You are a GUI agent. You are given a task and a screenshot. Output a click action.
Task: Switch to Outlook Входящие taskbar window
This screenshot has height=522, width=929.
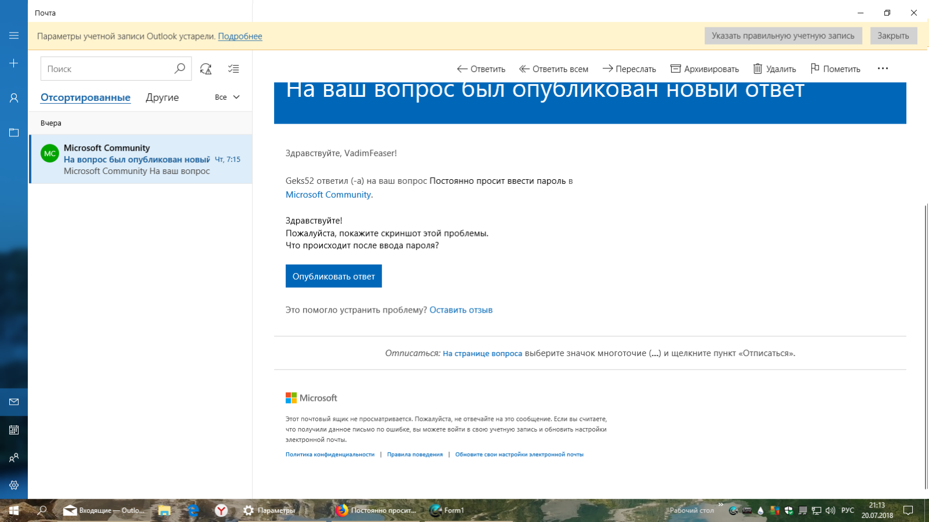104,510
